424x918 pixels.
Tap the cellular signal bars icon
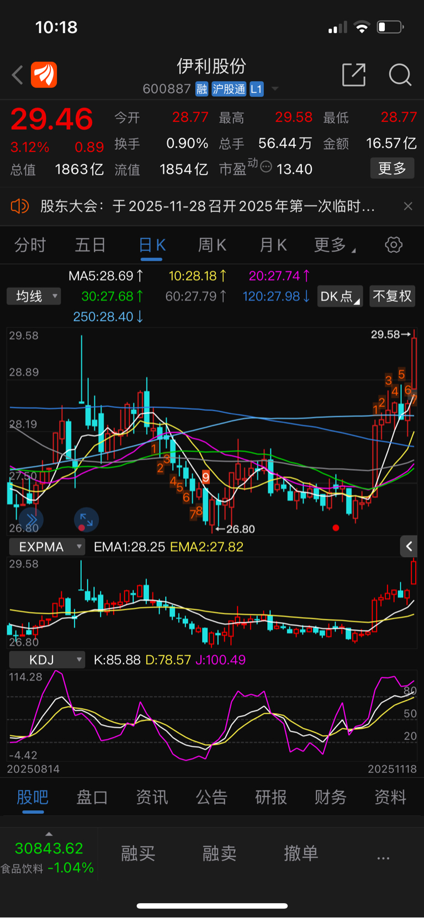click(x=337, y=27)
